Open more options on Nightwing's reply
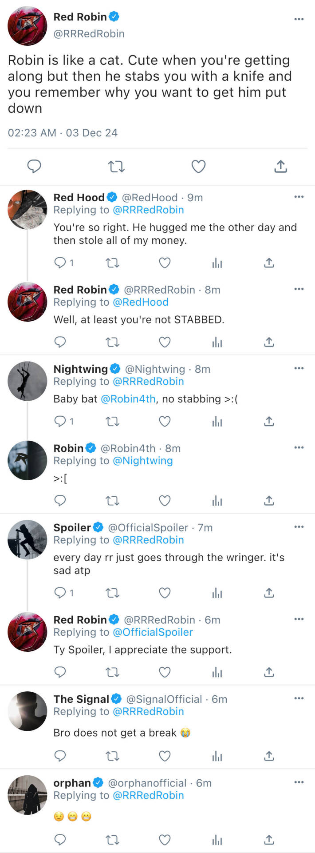Viewport: 315px width, 853px height. click(299, 368)
